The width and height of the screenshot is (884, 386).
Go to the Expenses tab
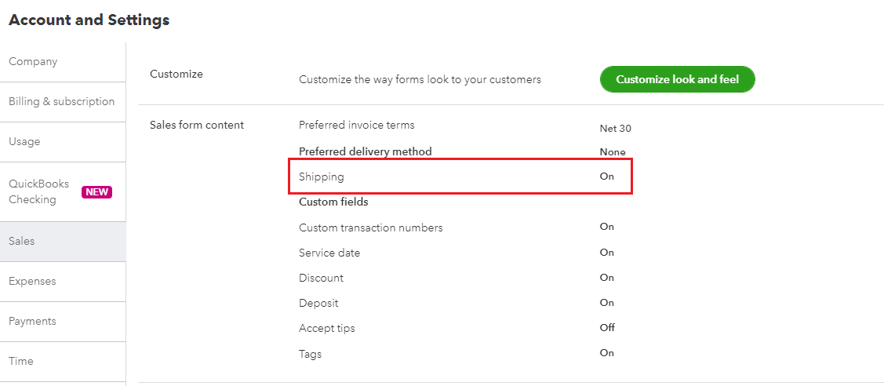(x=32, y=282)
